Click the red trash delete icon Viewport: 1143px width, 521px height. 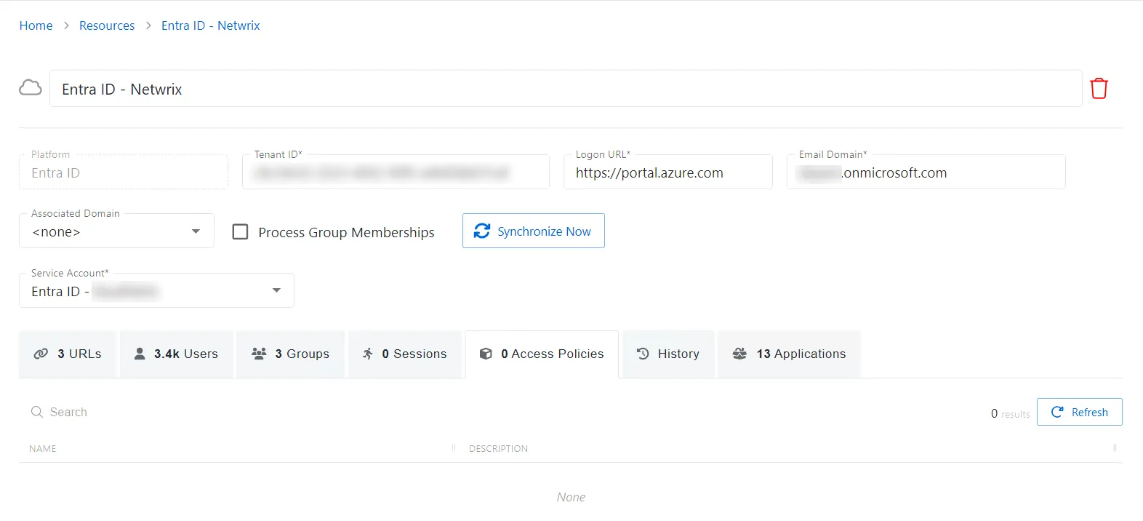(1099, 88)
